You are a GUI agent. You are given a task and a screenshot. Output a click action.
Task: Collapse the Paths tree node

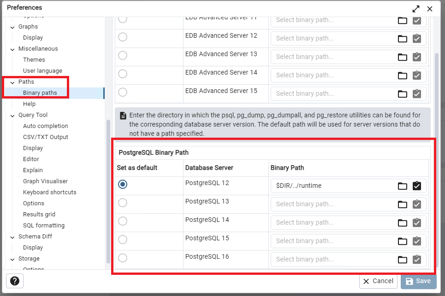point(12,82)
